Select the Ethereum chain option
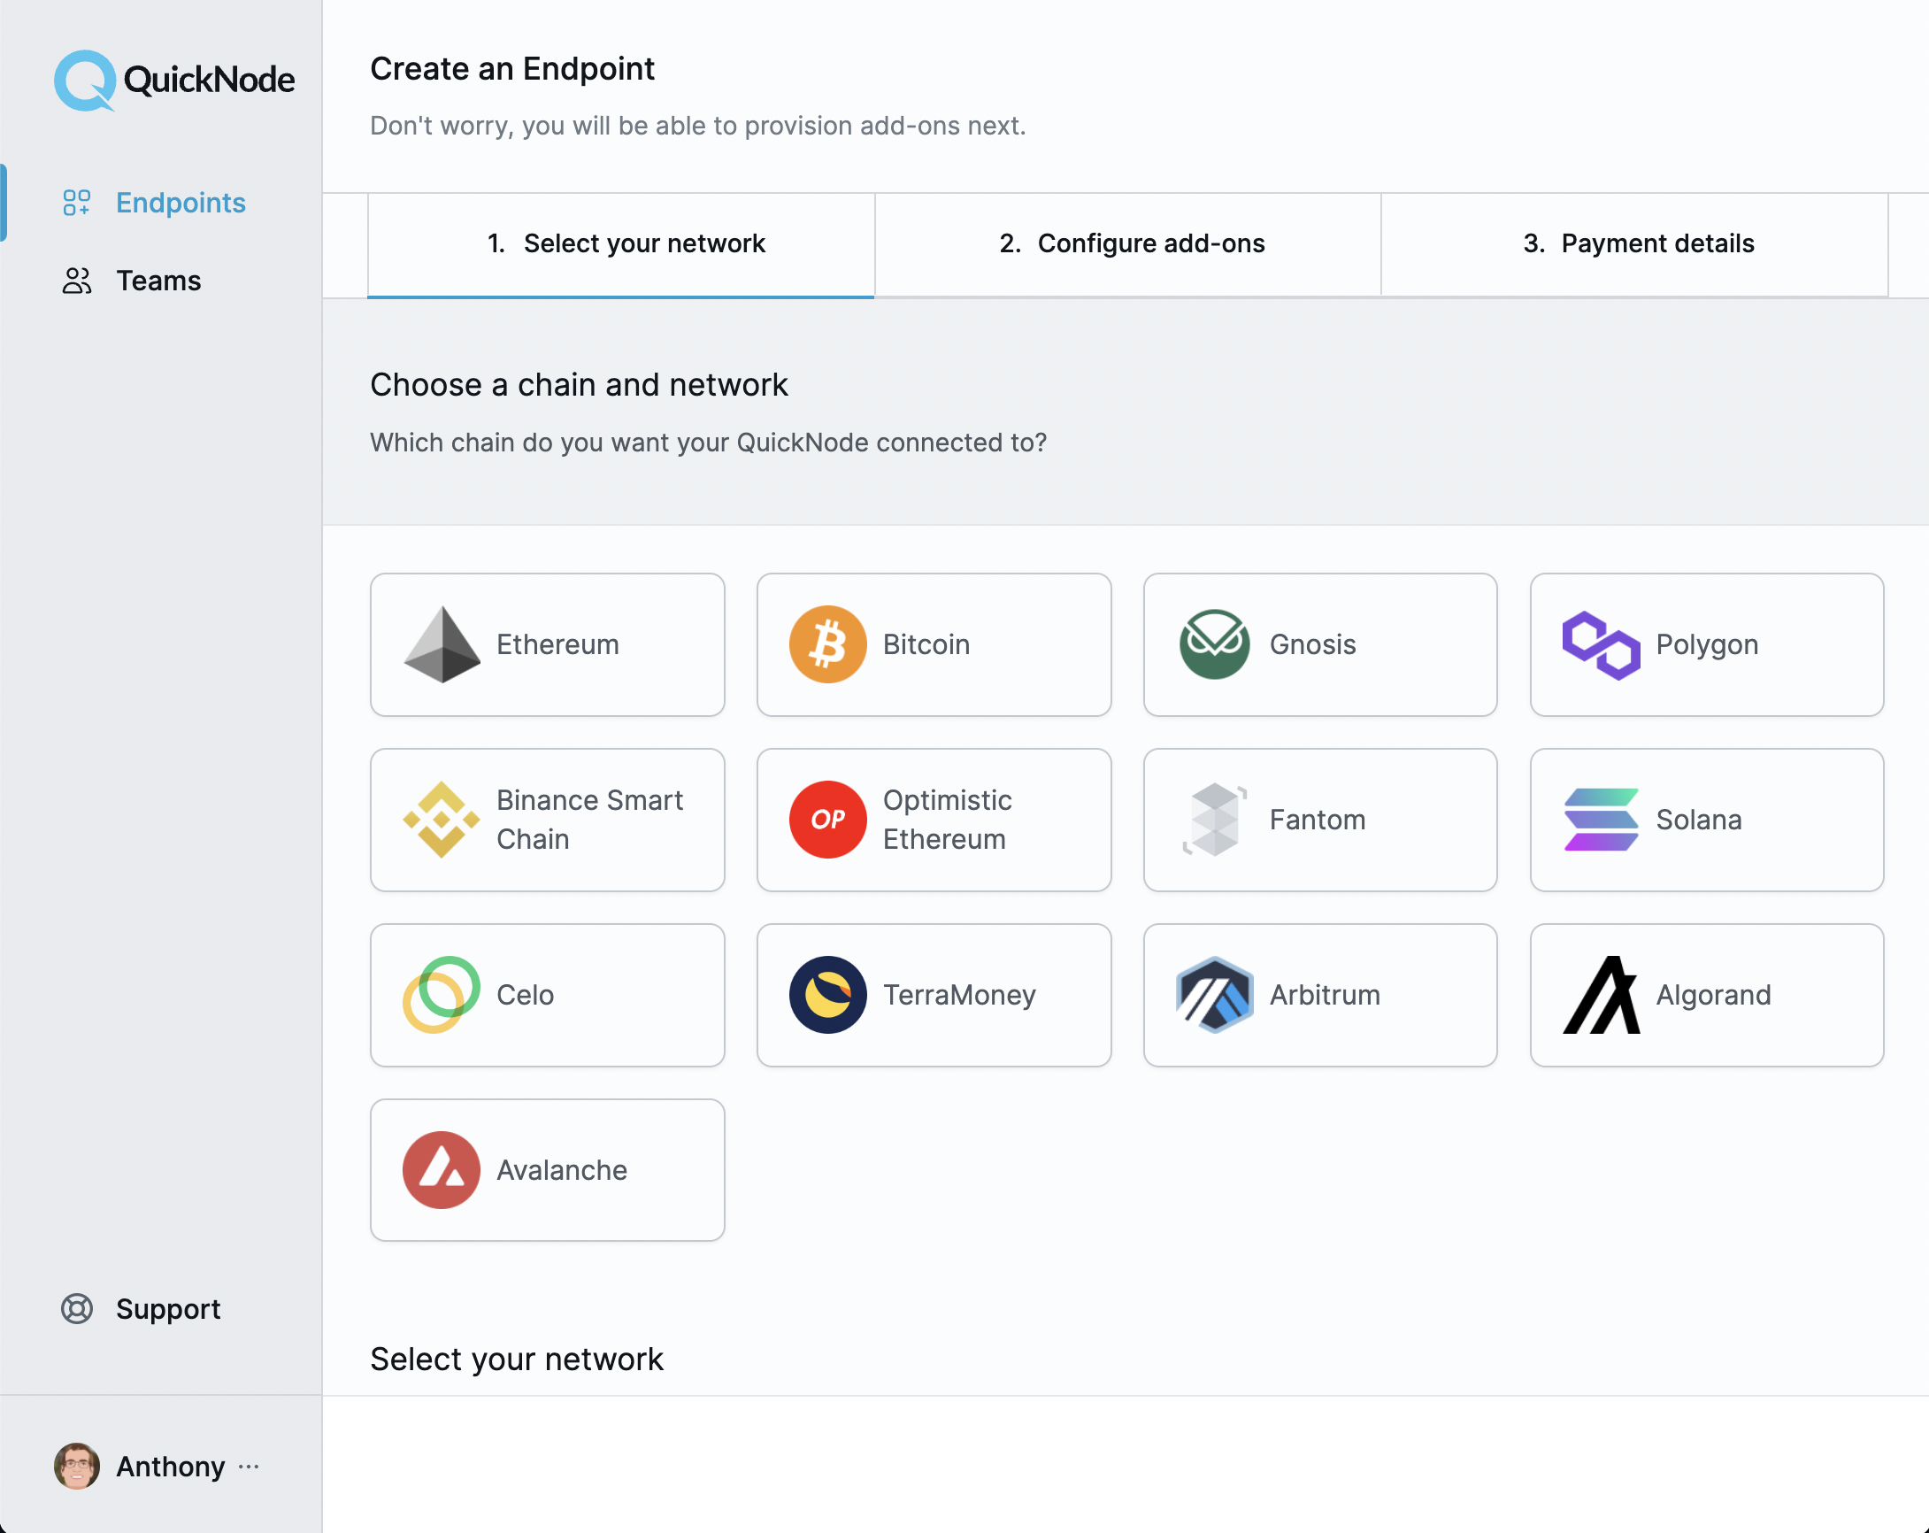 point(548,645)
